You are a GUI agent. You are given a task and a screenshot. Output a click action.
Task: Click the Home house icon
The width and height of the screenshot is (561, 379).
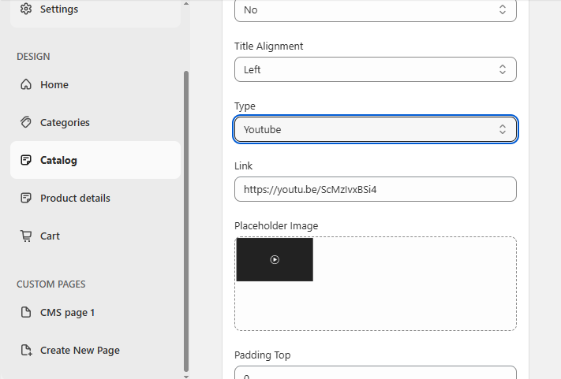(x=26, y=84)
